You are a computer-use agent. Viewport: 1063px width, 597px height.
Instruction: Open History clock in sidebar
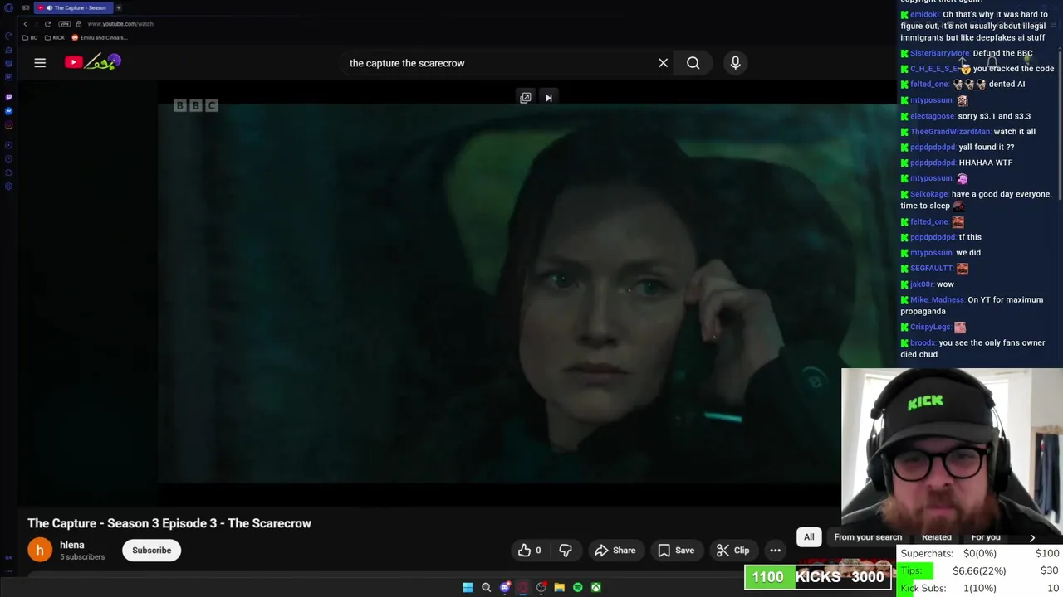click(x=8, y=159)
